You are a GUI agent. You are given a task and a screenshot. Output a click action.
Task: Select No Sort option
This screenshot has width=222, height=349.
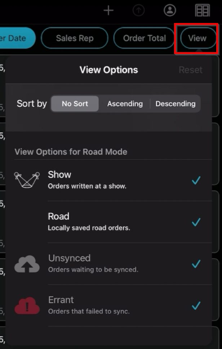tap(75, 104)
